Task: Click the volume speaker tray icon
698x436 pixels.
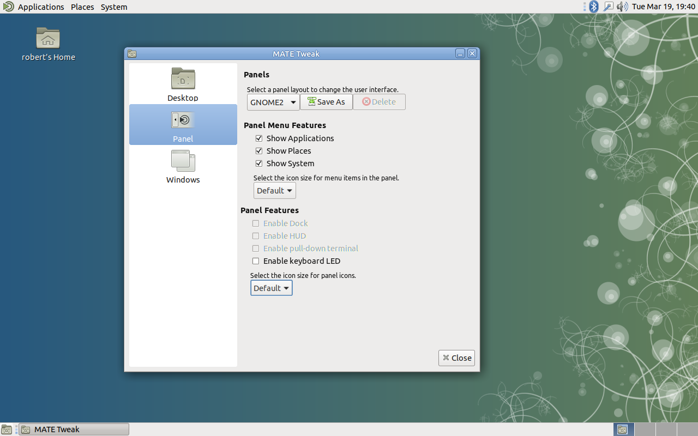Action: pyautogui.click(x=622, y=7)
